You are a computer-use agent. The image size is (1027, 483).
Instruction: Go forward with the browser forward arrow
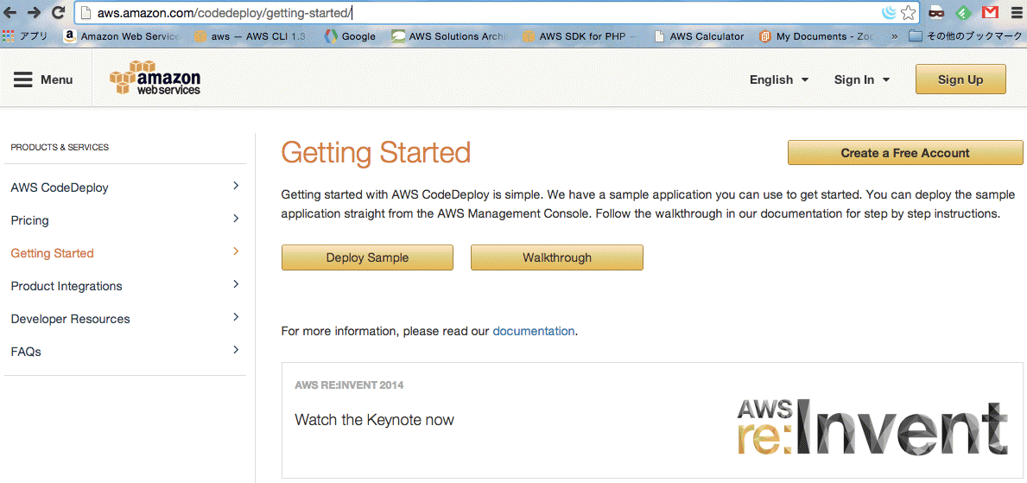(x=34, y=12)
